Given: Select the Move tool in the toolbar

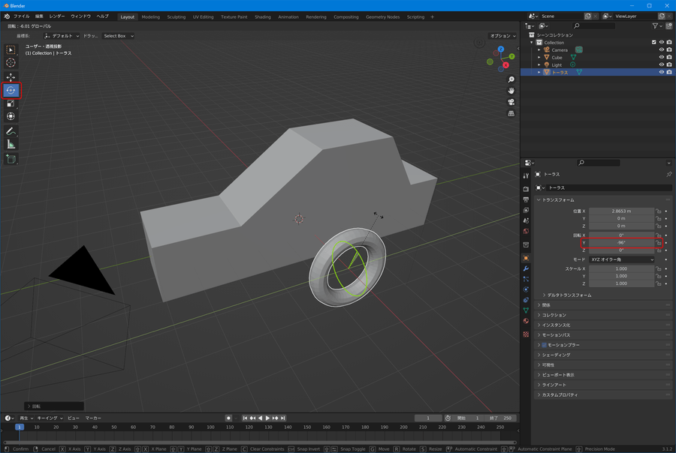Looking at the screenshot, I should (11, 77).
